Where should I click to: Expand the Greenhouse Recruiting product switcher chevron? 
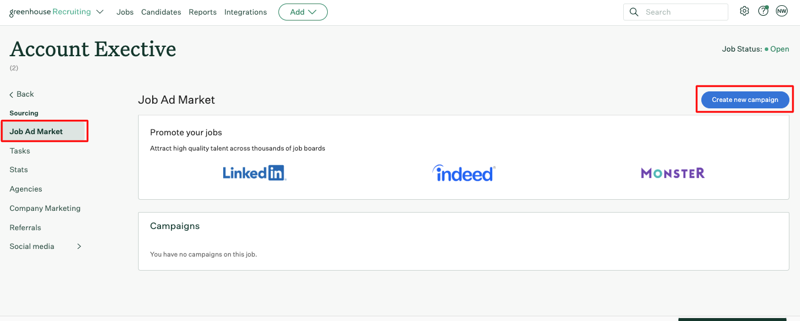click(100, 12)
